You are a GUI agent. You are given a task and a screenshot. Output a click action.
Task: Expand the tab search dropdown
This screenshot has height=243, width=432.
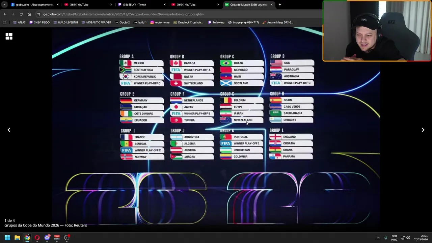pyautogui.click(x=4, y=5)
